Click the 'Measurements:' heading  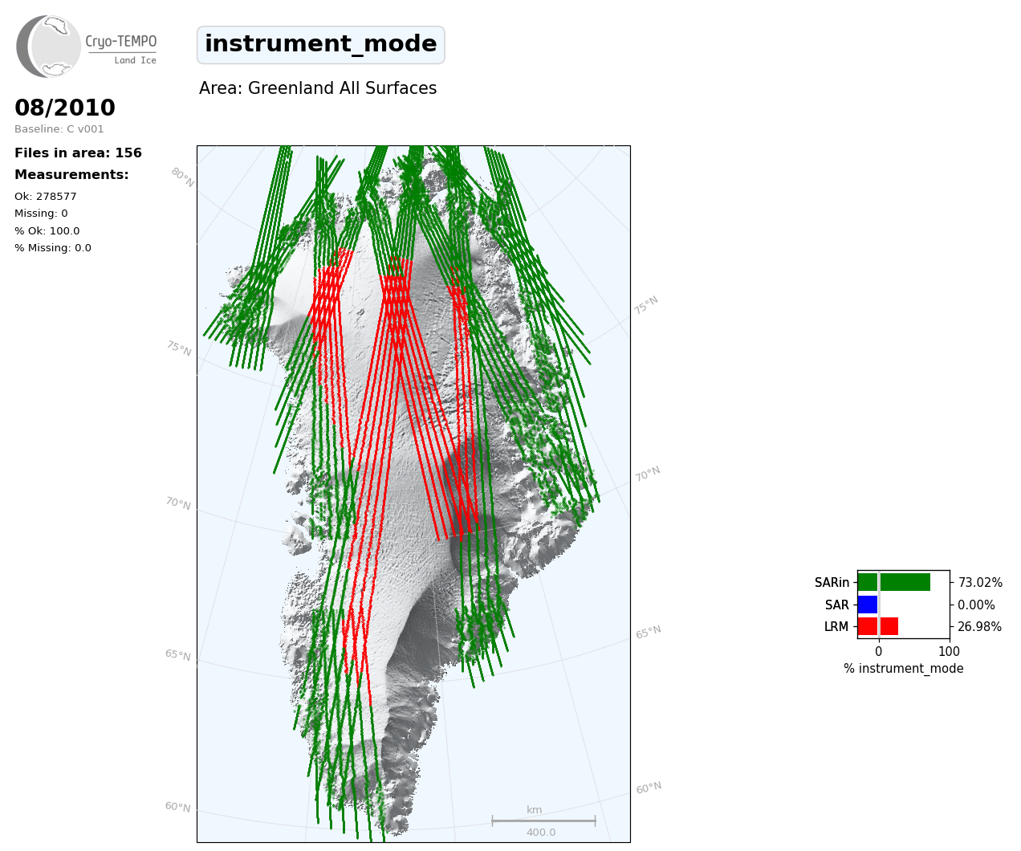71,175
